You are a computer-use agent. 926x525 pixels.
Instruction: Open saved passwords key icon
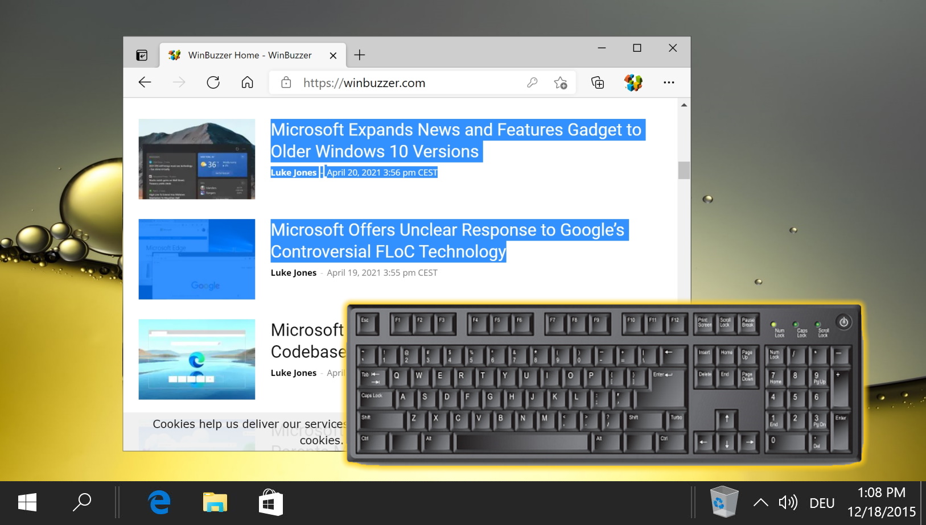pyautogui.click(x=532, y=82)
